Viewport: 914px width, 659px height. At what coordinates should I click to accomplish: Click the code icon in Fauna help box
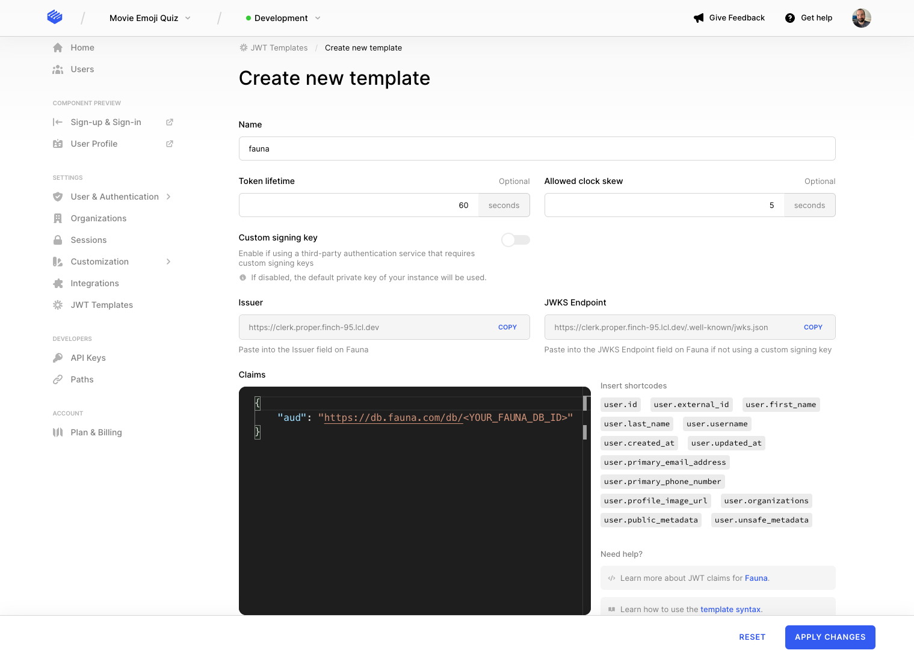pyautogui.click(x=611, y=578)
